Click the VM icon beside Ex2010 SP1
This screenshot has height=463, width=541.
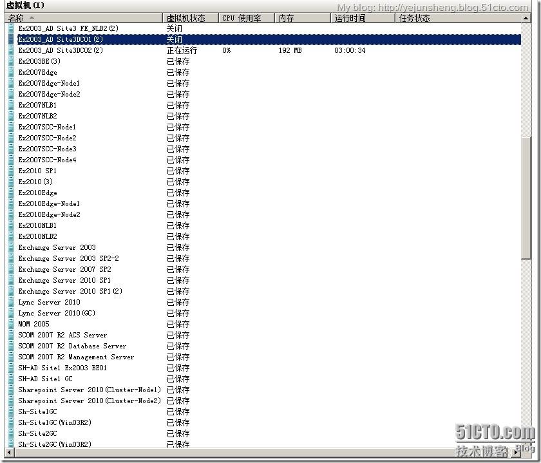[x=11, y=171]
